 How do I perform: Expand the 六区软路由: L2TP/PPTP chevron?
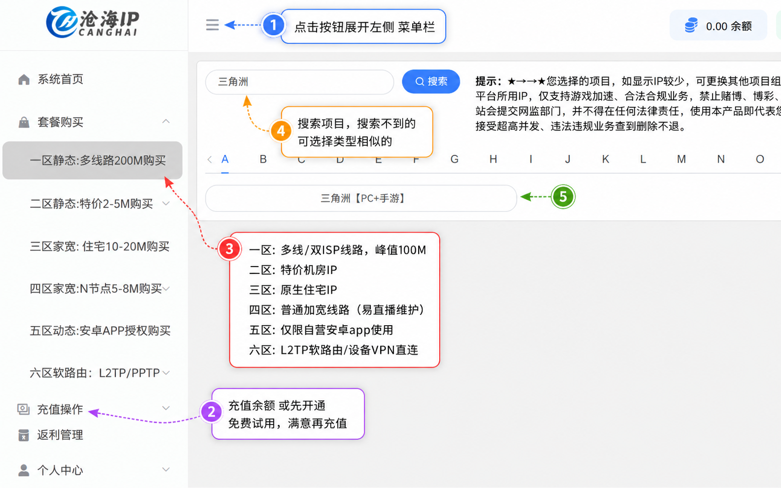166,373
